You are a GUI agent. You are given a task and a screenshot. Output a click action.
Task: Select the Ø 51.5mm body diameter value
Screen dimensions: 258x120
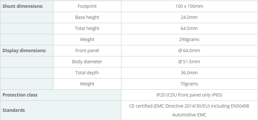(x=189, y=62)
